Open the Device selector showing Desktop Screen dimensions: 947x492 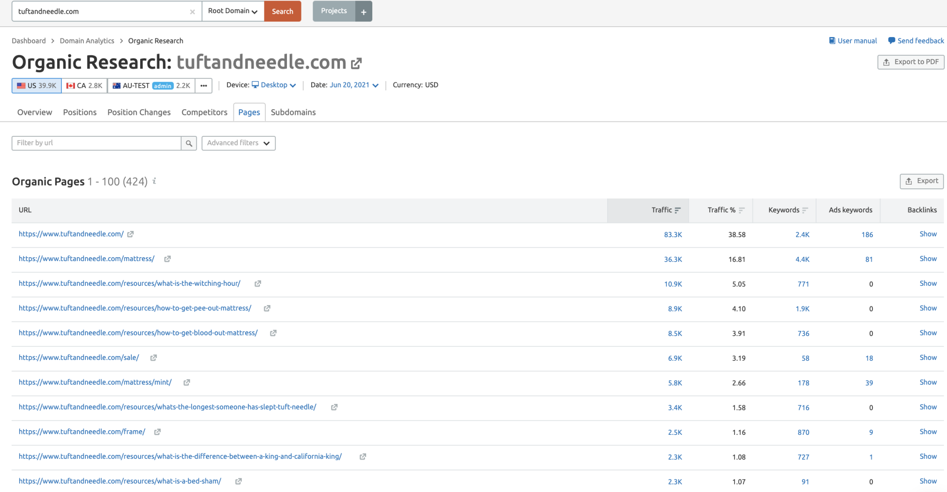point(274,85)
